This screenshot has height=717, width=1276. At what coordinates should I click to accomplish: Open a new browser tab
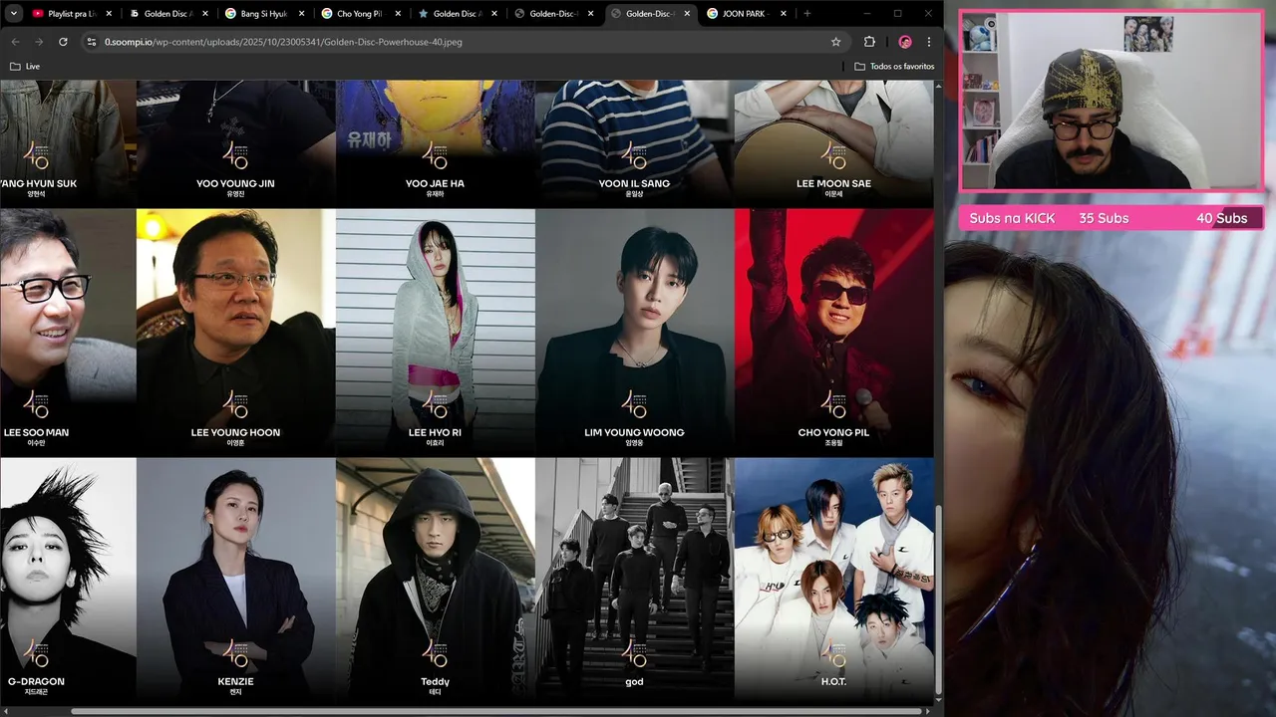(x=806, y=14)
